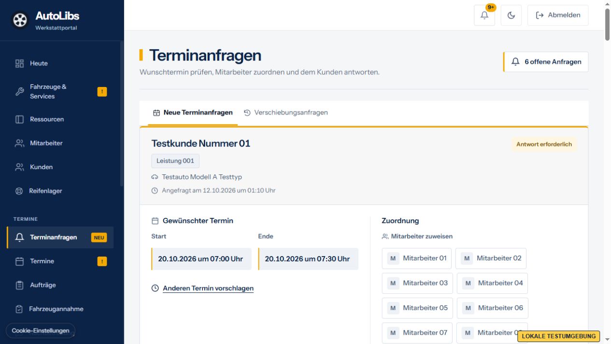
Task: Click the Termine calendar icon in sidebar
Action: click(x=19, y=261)
